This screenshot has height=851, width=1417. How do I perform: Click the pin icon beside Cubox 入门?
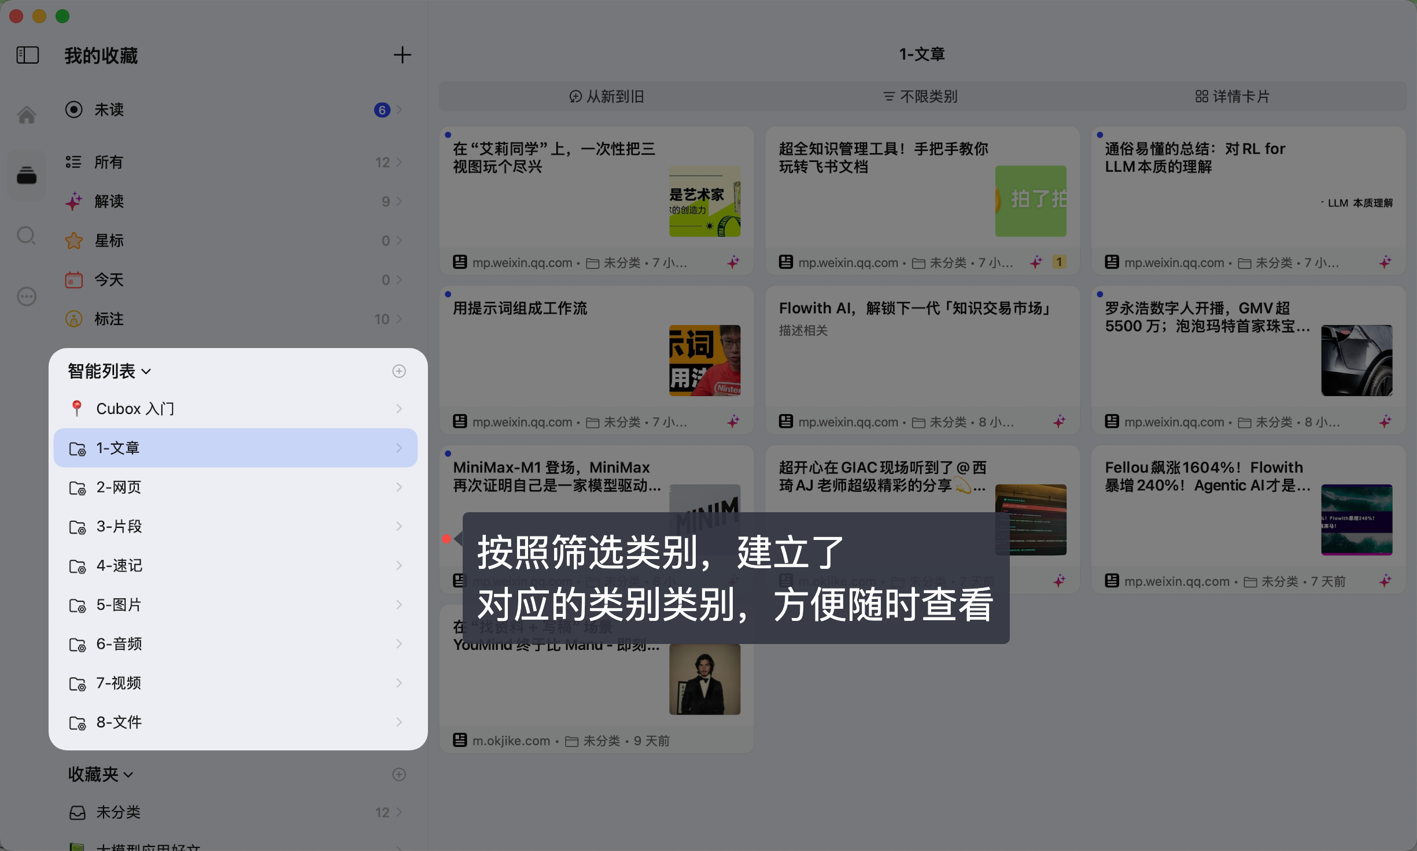tap(77, 408)
